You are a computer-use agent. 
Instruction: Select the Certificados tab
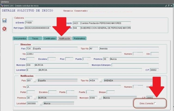pos(50,38)
